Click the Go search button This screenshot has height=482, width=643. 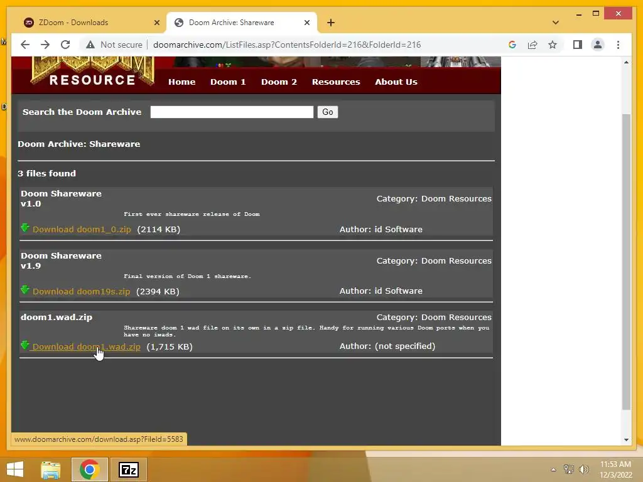pos(327,112)
